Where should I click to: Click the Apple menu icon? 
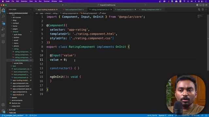click(x=3, y=1)
